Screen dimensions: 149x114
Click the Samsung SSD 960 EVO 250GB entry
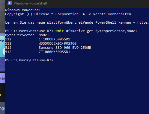coord(65,48)
